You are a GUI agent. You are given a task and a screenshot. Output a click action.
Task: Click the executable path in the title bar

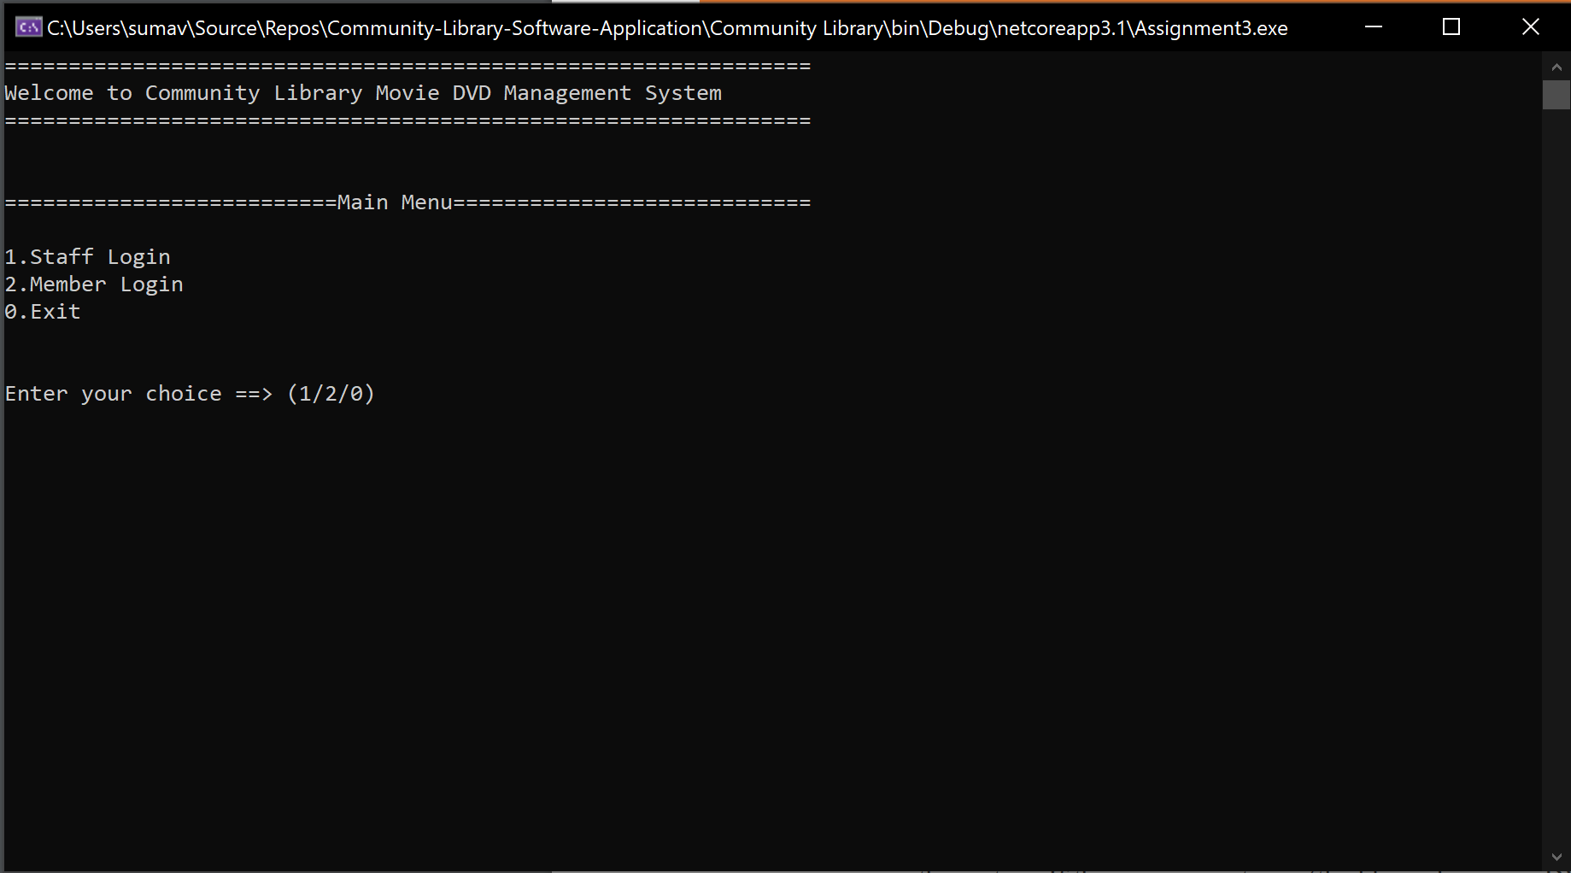click(666, 27)
